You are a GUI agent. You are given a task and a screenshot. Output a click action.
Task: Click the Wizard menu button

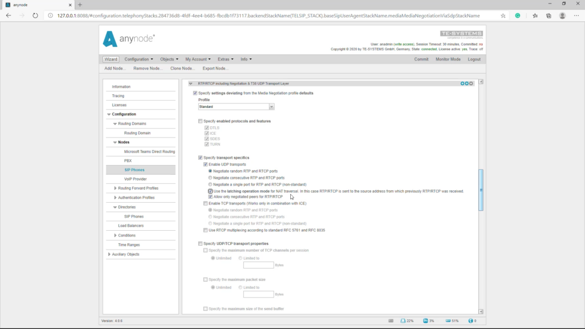point(111,59)
